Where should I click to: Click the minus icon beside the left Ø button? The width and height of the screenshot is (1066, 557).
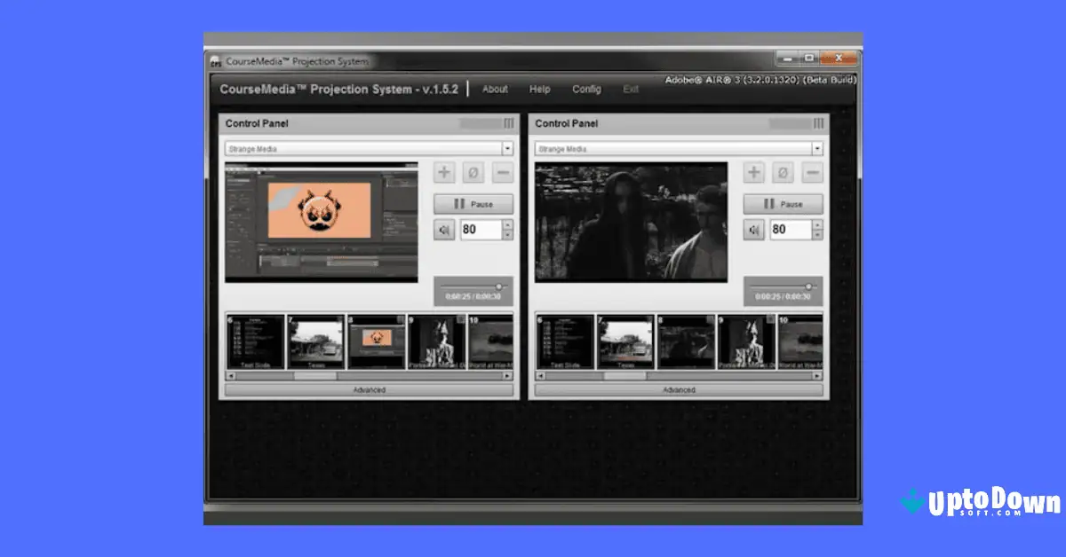click(x=503, y=172)
